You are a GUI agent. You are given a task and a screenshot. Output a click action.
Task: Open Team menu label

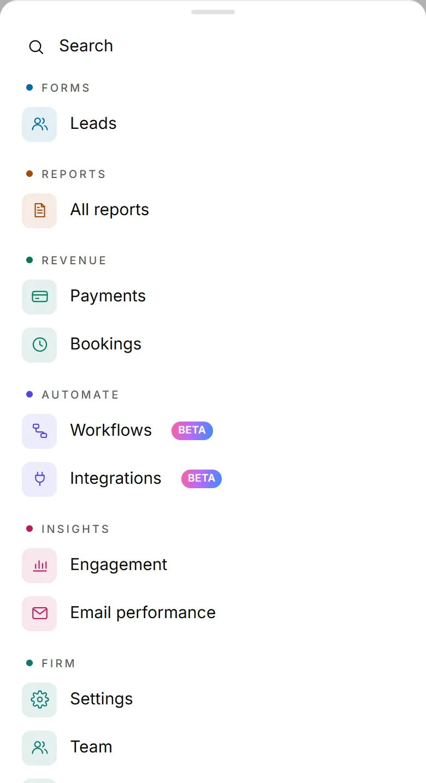point(91,747)
